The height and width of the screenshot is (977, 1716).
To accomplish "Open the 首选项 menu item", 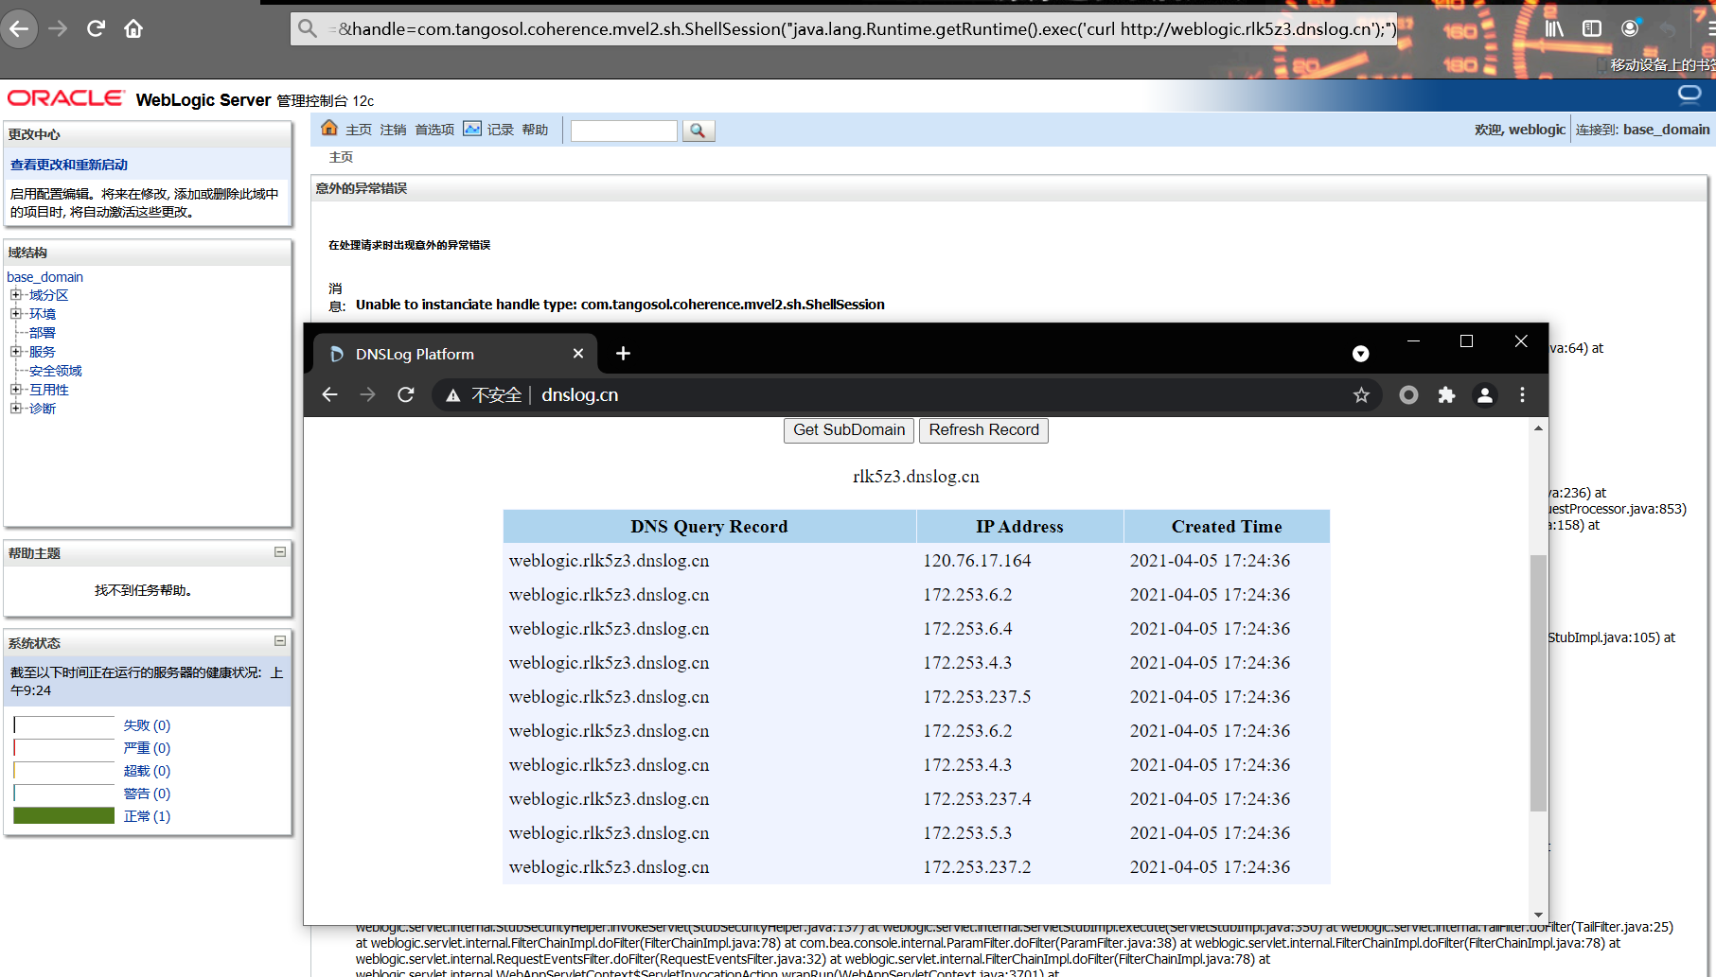I will [x=434, y=130].
